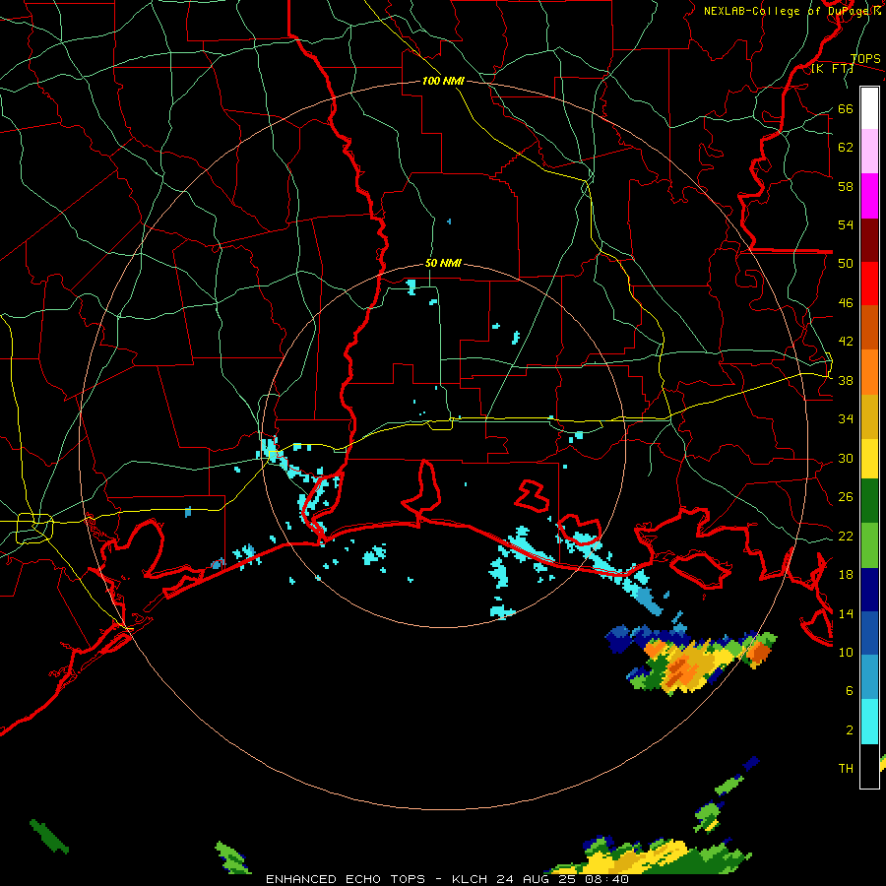886x886 pixels.
Task: Click the 42 legend value
Action: [846, 341]
